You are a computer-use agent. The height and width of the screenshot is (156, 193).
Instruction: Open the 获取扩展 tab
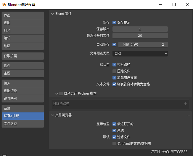[23, 56]
